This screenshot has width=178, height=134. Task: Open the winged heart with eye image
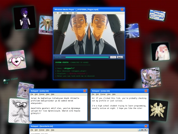(16, 60)
